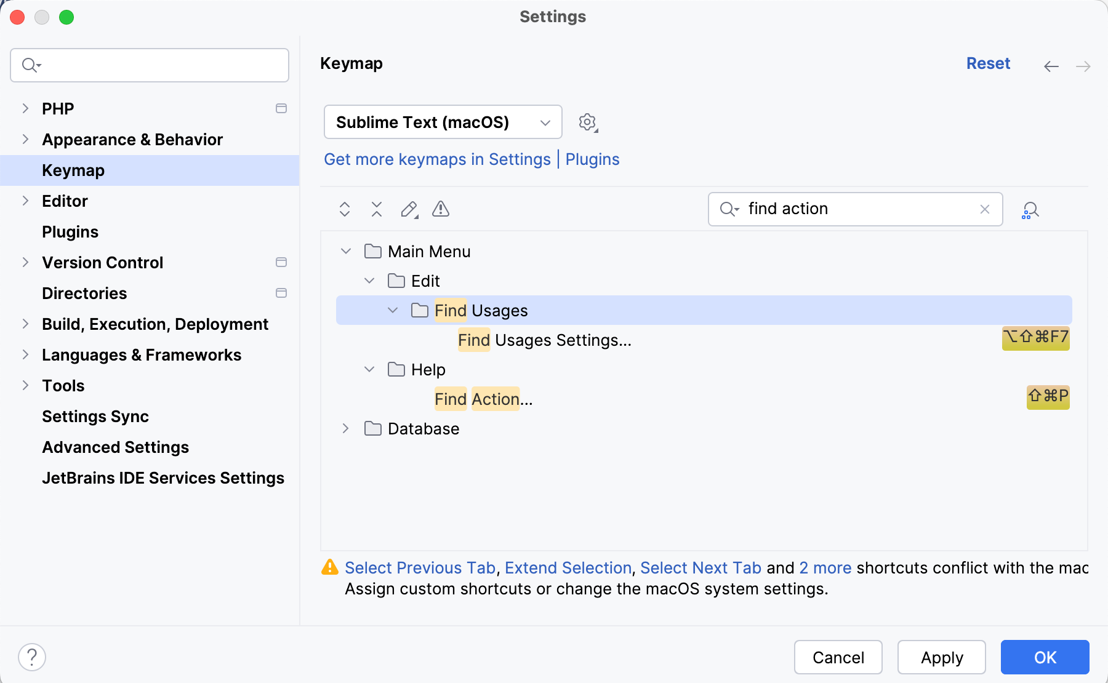The height and width of the screenshot is (683, 1108).
Task: Open the Edit Shortcut pencil icon
Action: coord(408,209)
